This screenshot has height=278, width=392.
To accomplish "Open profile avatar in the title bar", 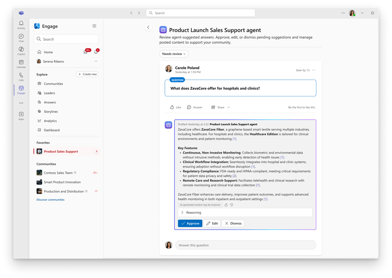I will [x=352, y=13].
